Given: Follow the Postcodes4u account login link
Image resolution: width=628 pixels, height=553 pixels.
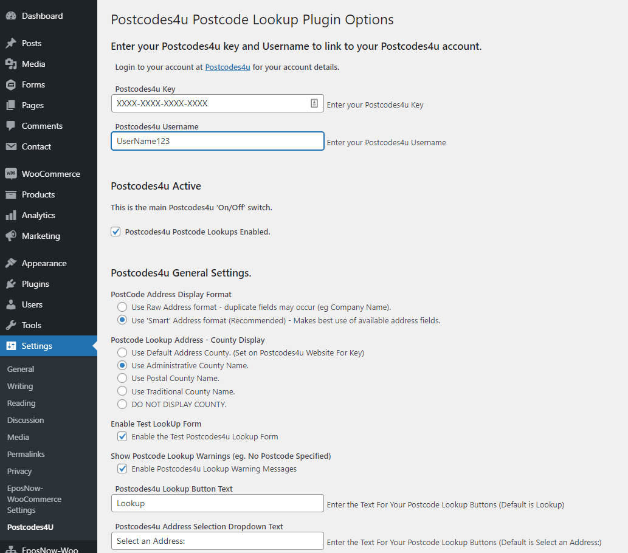Looking at the screenshot, I should [227, 67].
